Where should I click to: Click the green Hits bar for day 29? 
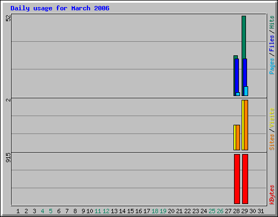(x=244, y=37)
